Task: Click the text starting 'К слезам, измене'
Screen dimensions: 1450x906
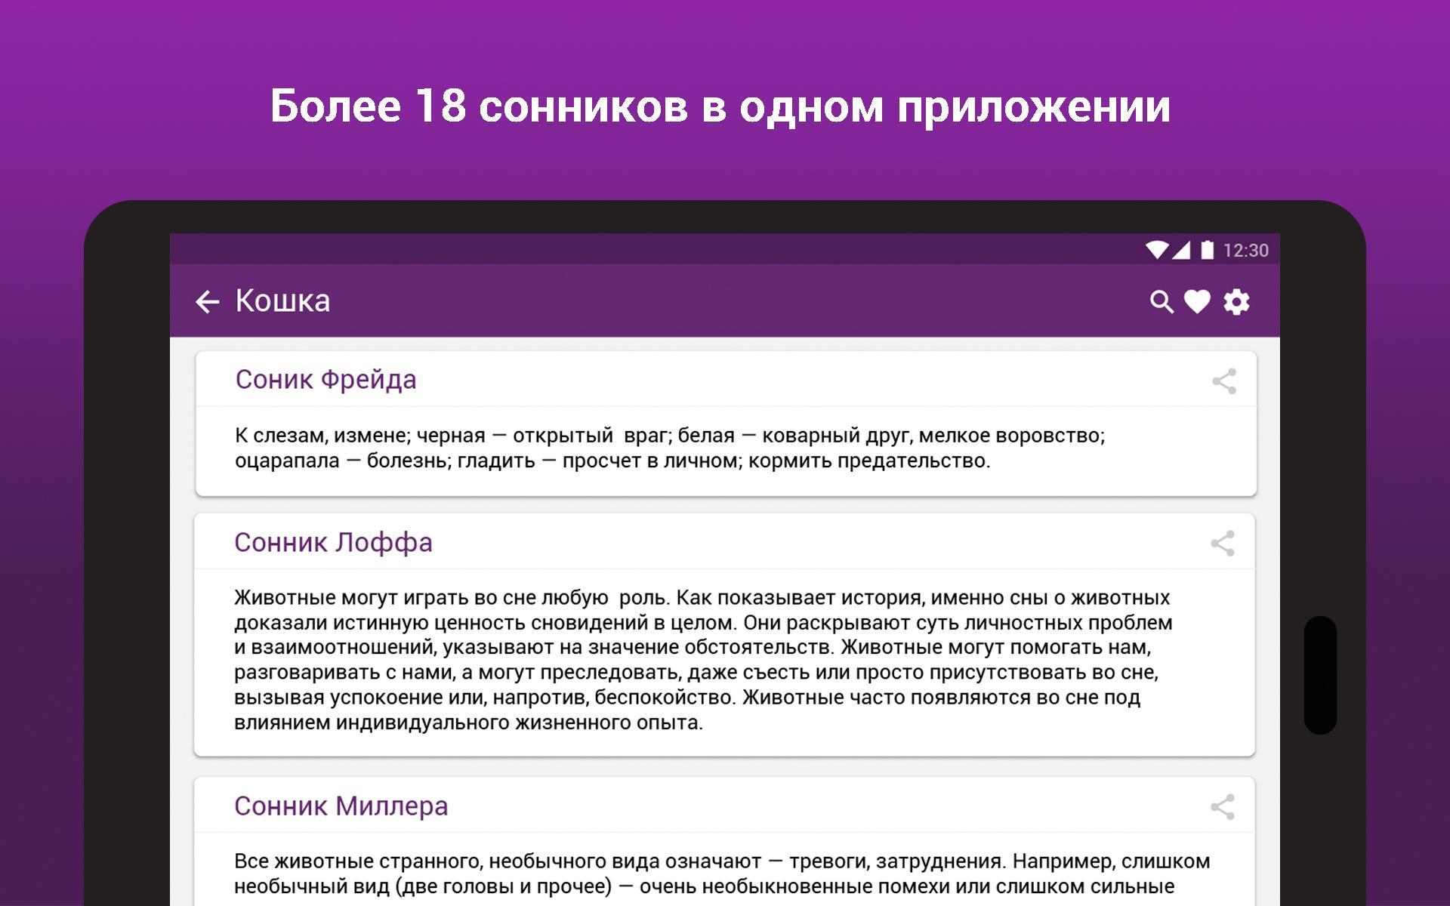Action: click(x=670, y=448)
